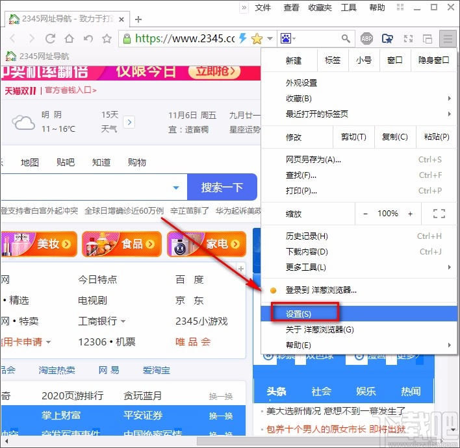Click 剪切(T) in edit row
This screenshot has width=460, height=448.
353,137
